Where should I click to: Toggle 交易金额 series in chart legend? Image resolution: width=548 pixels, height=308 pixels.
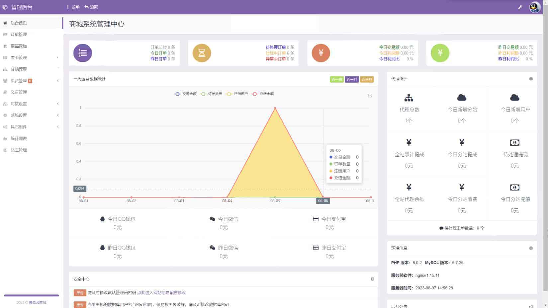pyautogui.click(x=185, y=94)
